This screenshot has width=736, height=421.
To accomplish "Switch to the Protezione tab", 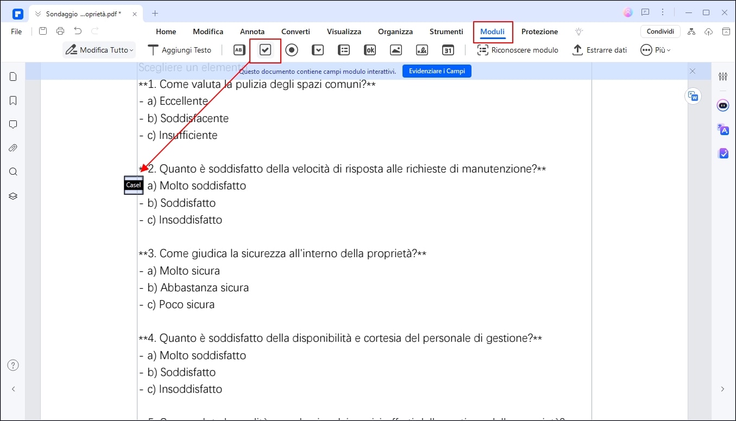I will click(540, 31).
